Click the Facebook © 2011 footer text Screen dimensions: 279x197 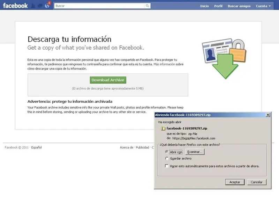[16, 147]
